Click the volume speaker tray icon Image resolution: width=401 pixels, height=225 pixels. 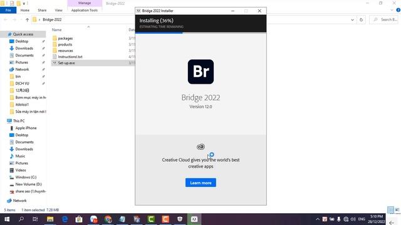click(353, 219)
